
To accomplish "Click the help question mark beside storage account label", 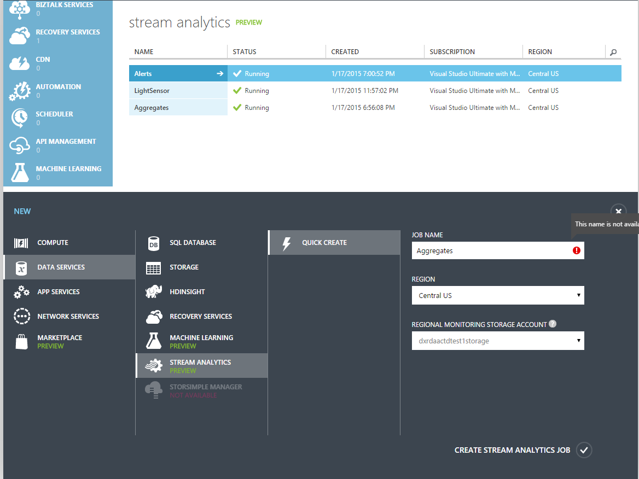I will [x=553, y=324].
